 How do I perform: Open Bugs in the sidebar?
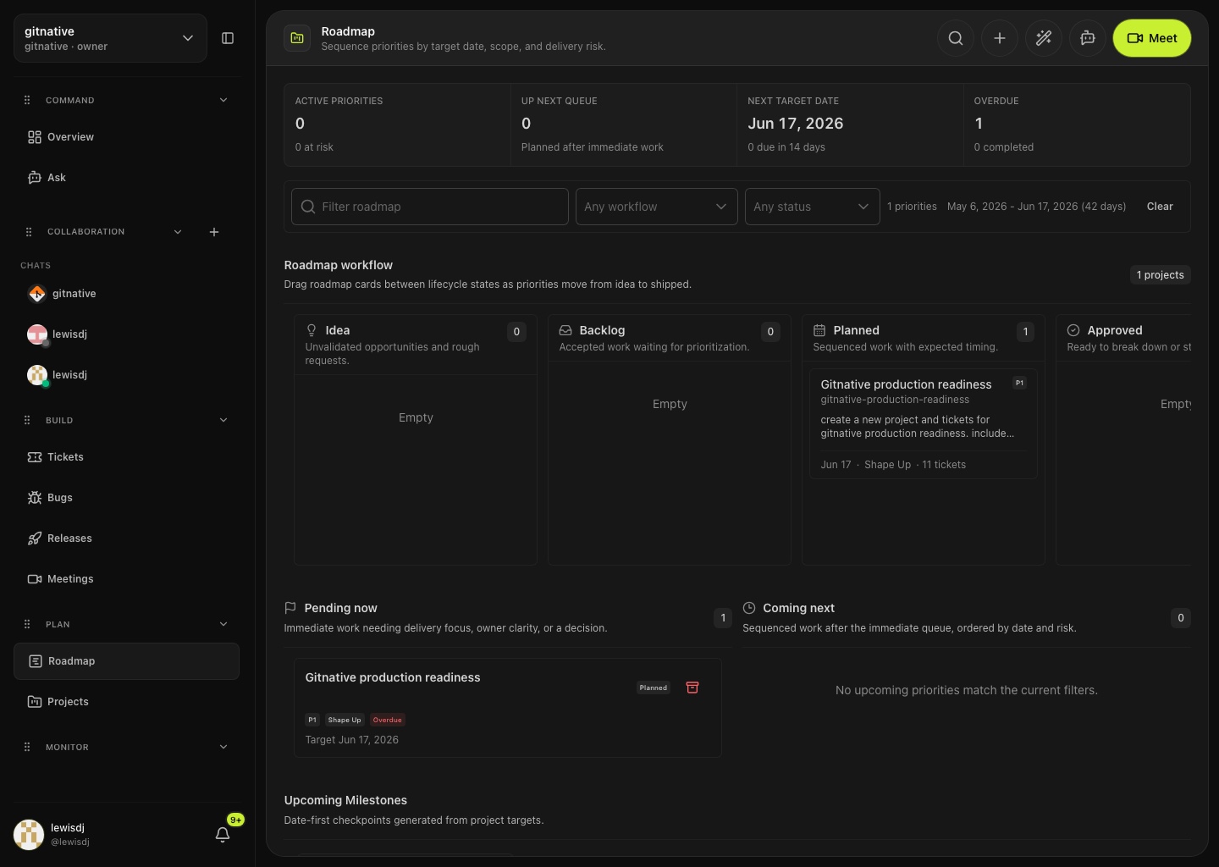pos(126,498)
